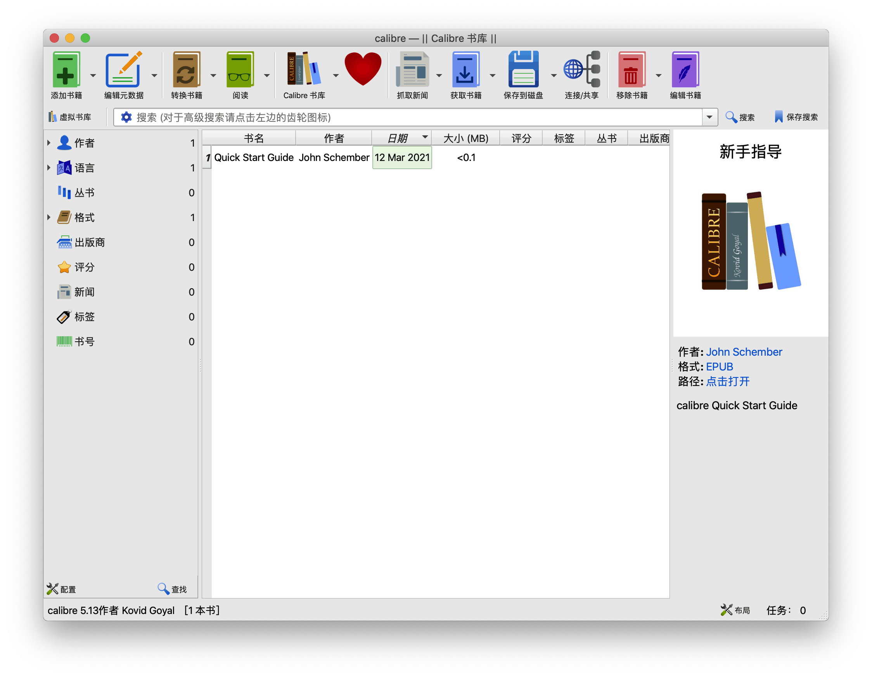The width and height of the screenshot is (872, 678).
Task: Open the 编辑元数据 edit metadata tool
Action: 123,70
